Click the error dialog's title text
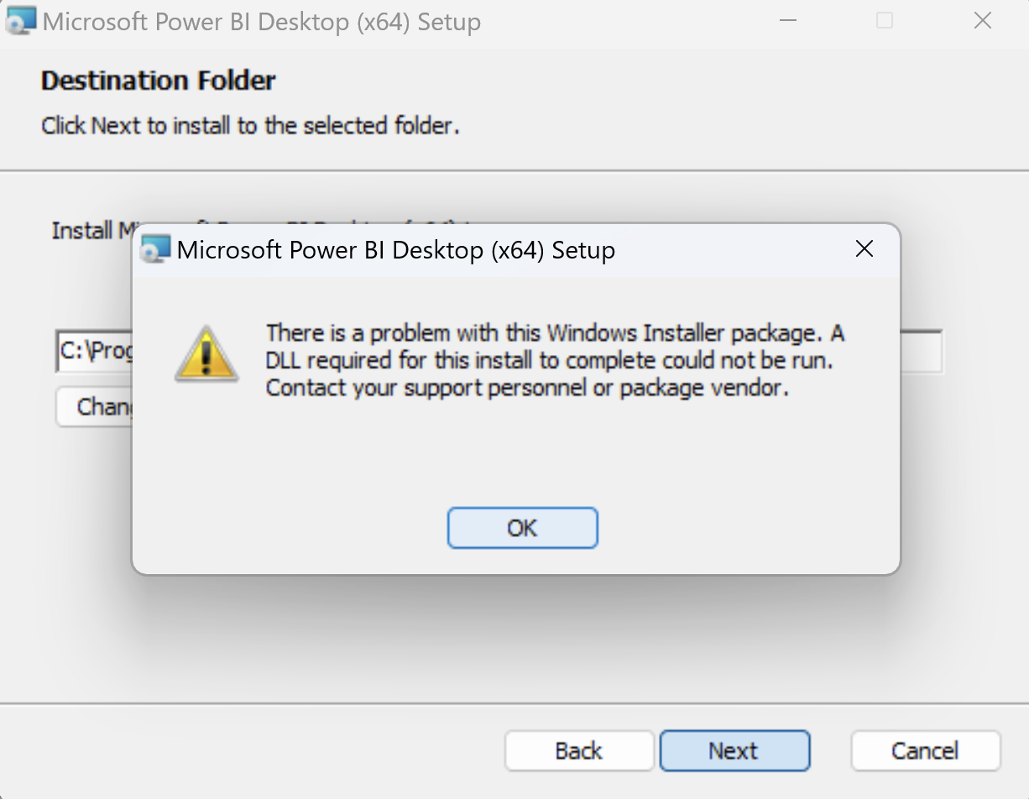The width and height of the screenshot is (1029, 799). [x=395, y=250]
